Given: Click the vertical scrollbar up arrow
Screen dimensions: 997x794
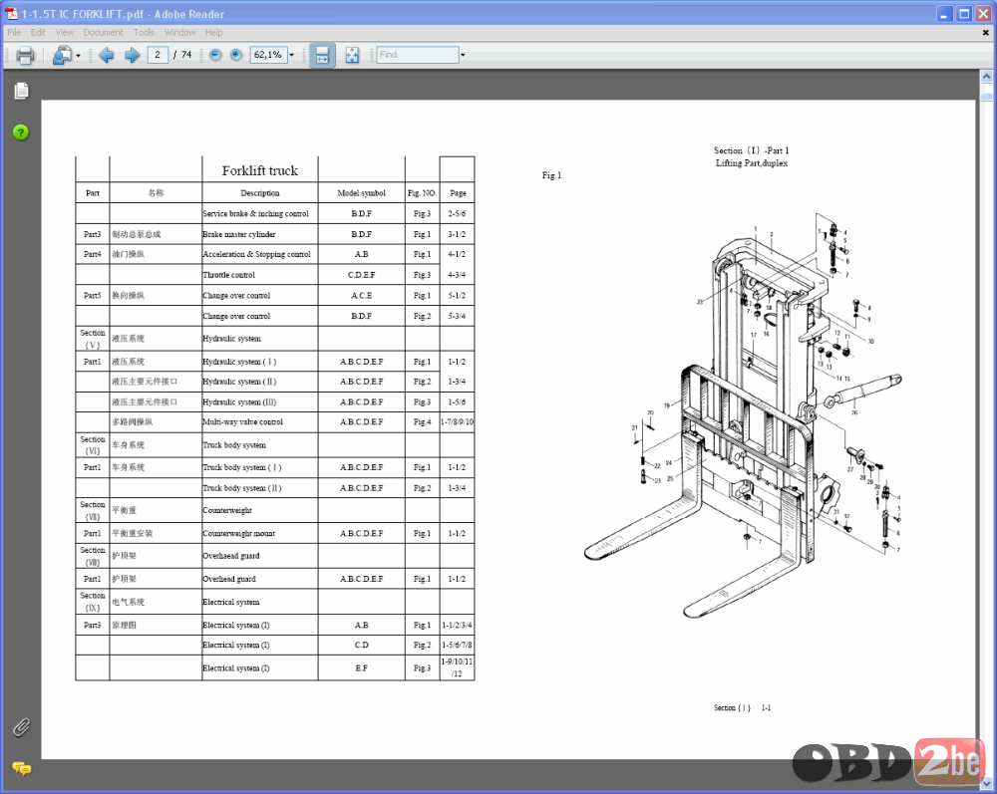Looking at the screenshot, I should pos(986,77).
